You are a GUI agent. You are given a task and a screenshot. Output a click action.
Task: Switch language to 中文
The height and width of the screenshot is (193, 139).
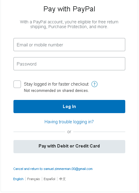[62, 179]
